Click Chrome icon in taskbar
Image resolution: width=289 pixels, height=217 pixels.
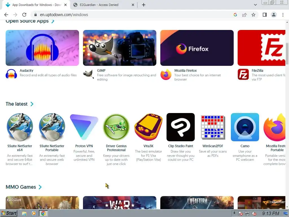tap(43, 214)
